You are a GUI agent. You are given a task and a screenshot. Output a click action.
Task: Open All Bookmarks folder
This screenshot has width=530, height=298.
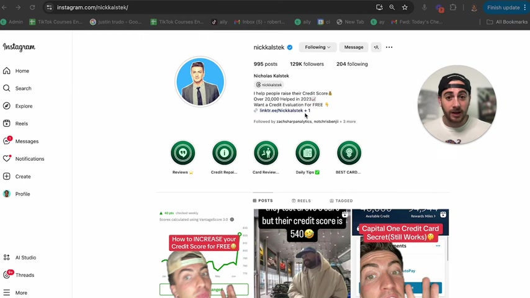coord(507,22)
